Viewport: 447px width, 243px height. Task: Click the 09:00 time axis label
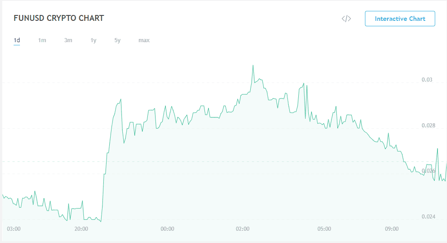[x=392, y=229]
